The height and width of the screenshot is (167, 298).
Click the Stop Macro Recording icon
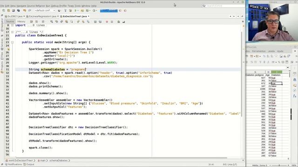(x=112, y=22)
